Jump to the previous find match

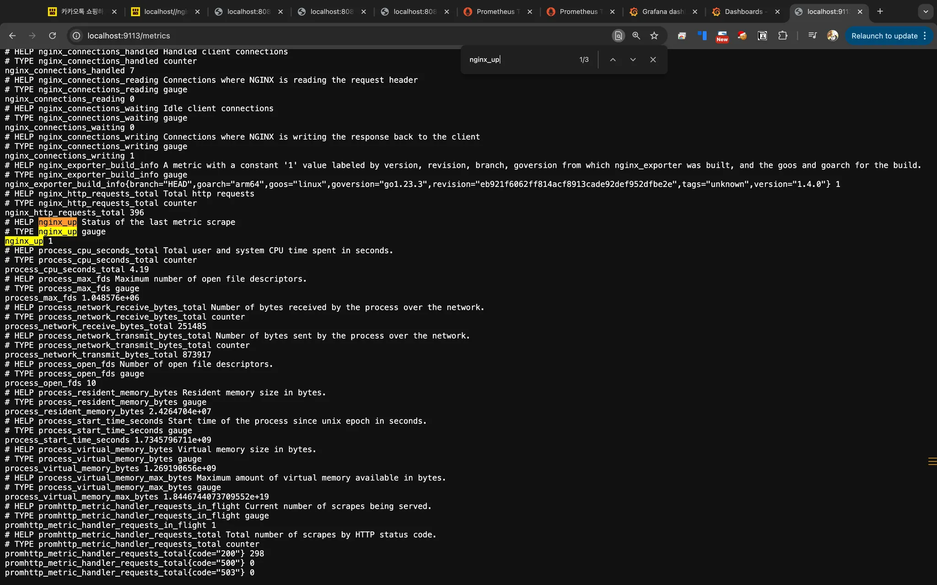613,59
